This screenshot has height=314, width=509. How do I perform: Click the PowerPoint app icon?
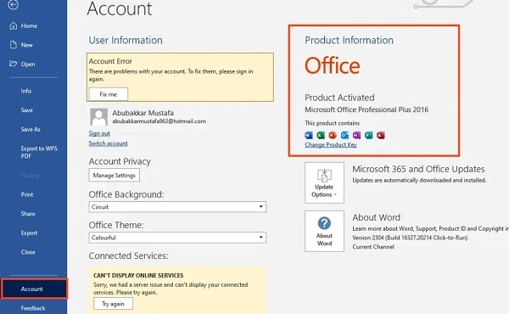tap(333, 135)
